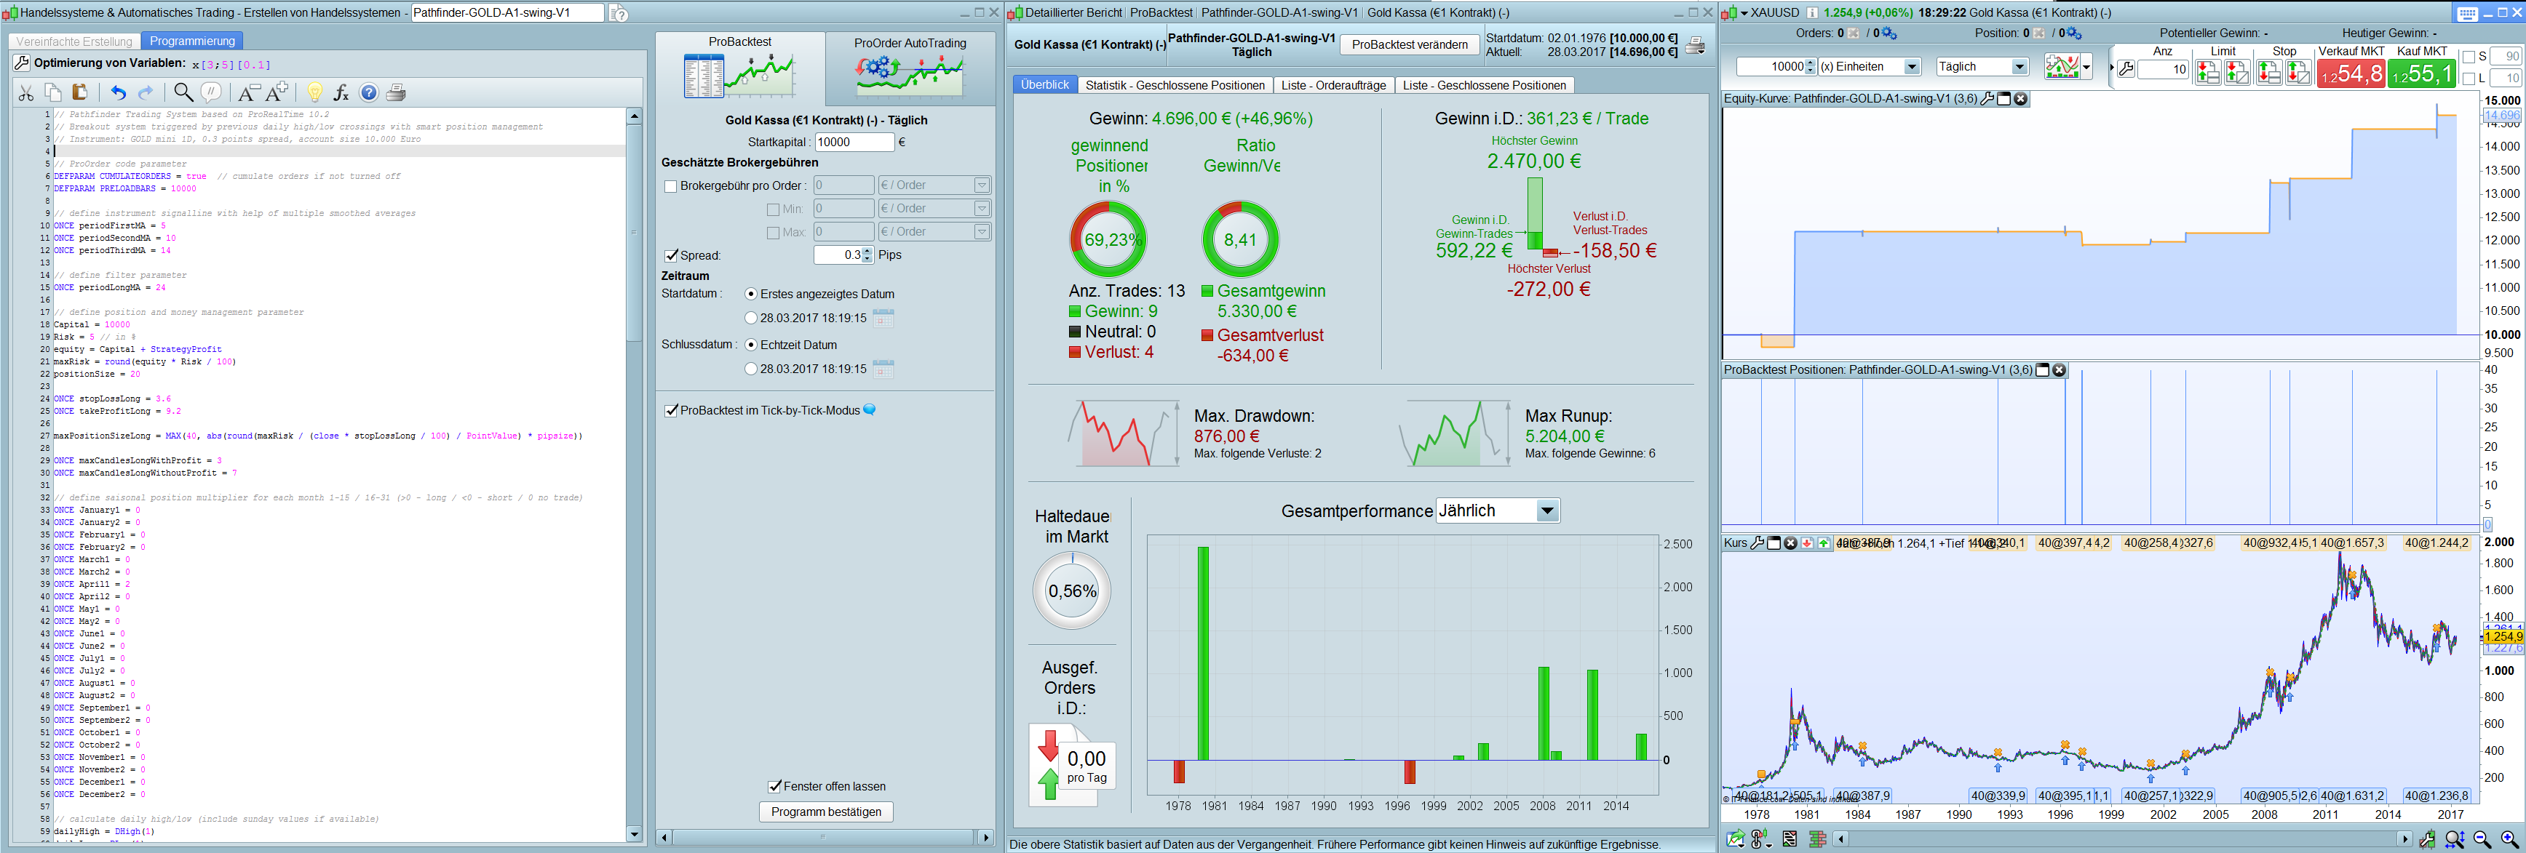Switch to Liste - Orderaufträge tab

click(1332, 85)
